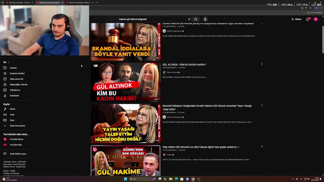The height and width of the screenshot is (182, 324).
Task: Open Discord from the taskbar
Action: 187,179
